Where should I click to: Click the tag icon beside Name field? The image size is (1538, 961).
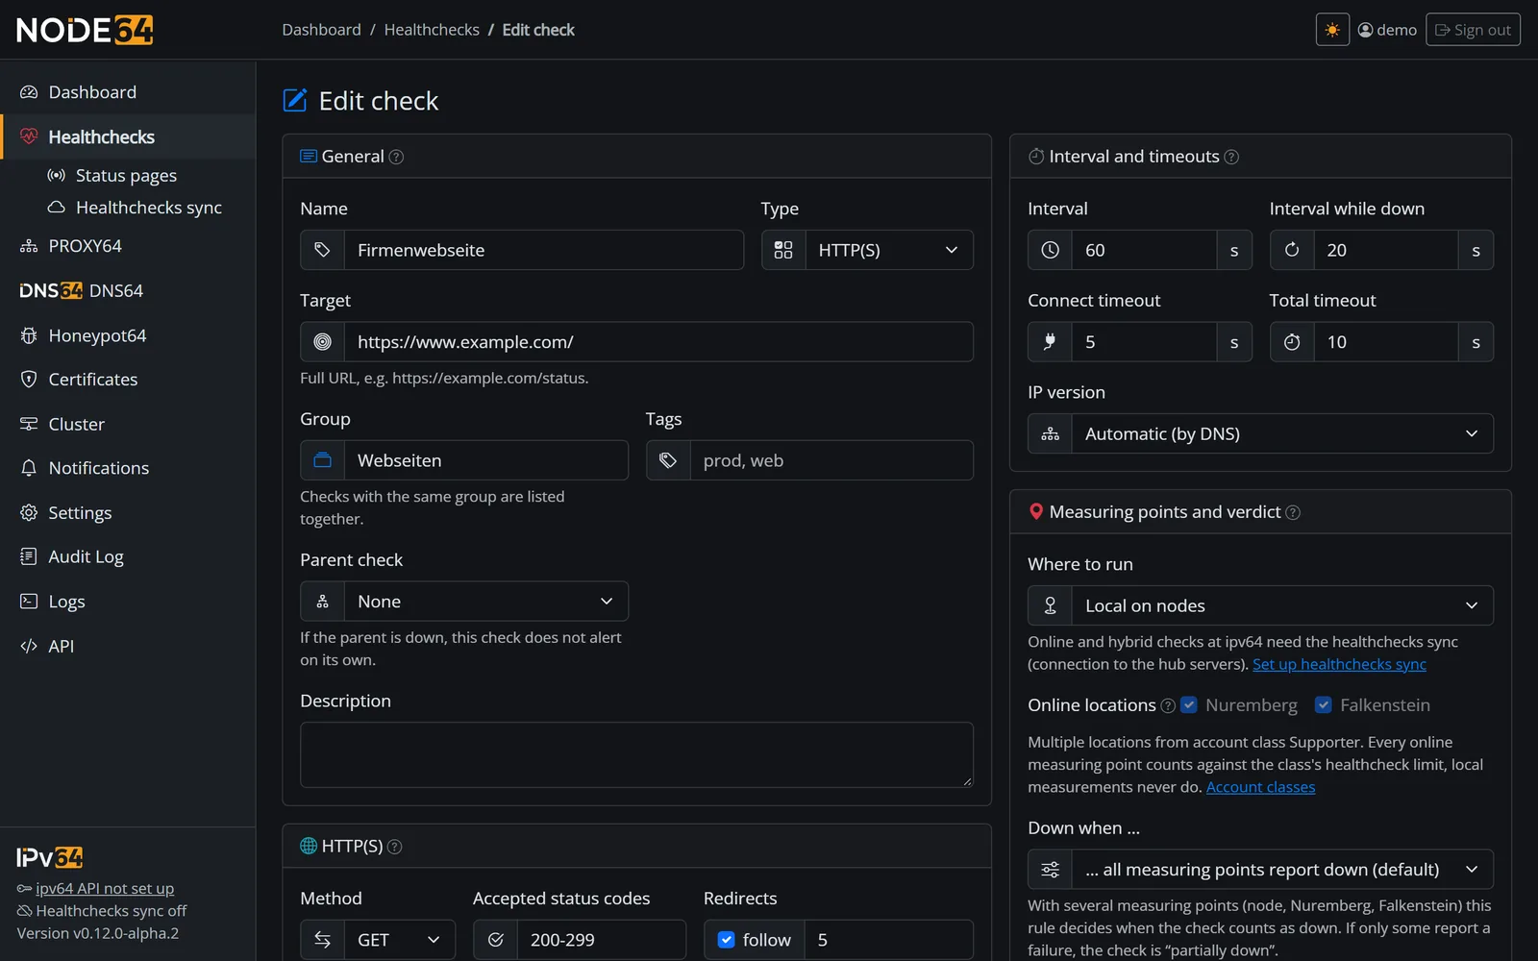tap(322, 250)
